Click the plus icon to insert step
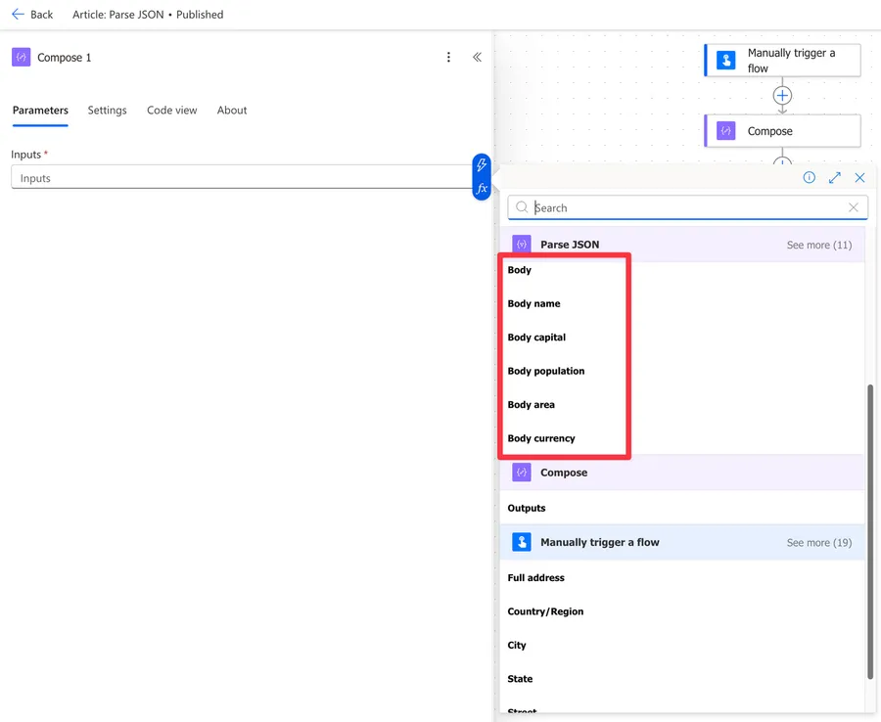Viewport: 881px width, 722px height. (782, 96)
